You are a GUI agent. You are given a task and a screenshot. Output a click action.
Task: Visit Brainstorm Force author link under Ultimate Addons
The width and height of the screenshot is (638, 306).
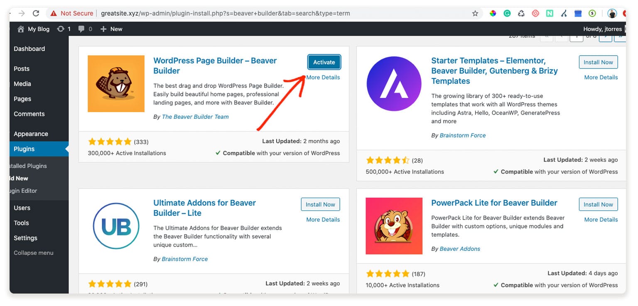click(x=185, y=259)
